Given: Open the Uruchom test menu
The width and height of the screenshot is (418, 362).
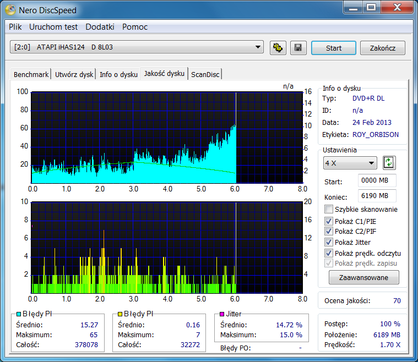Looking at the screenshot, I should 53,27.
